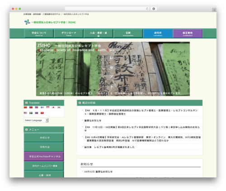Open the purple 認定資格 Certification tab
226x191 pixels.
tap(188, 33)
